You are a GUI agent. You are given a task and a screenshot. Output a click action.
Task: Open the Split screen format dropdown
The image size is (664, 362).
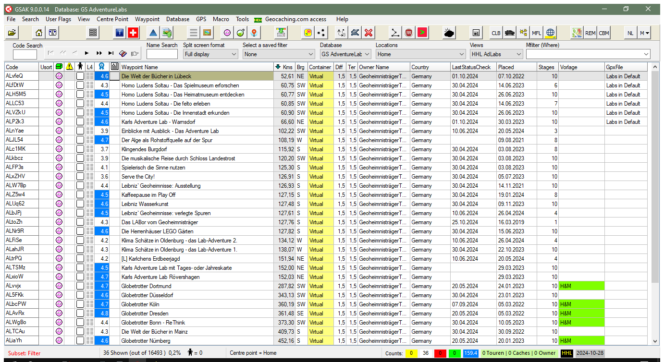pos(210,54)
